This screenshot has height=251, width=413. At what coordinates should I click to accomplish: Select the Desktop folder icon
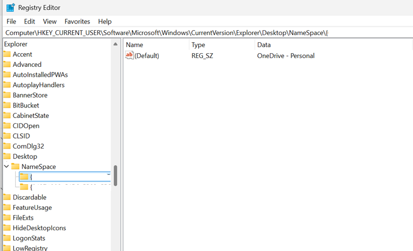coord(7,157)
